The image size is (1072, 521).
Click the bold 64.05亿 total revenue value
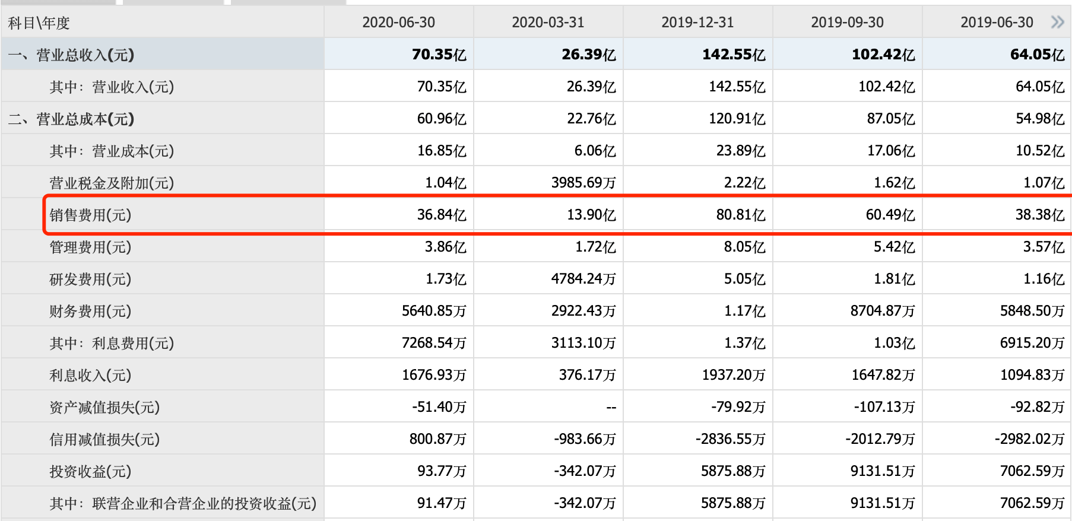1038,55
